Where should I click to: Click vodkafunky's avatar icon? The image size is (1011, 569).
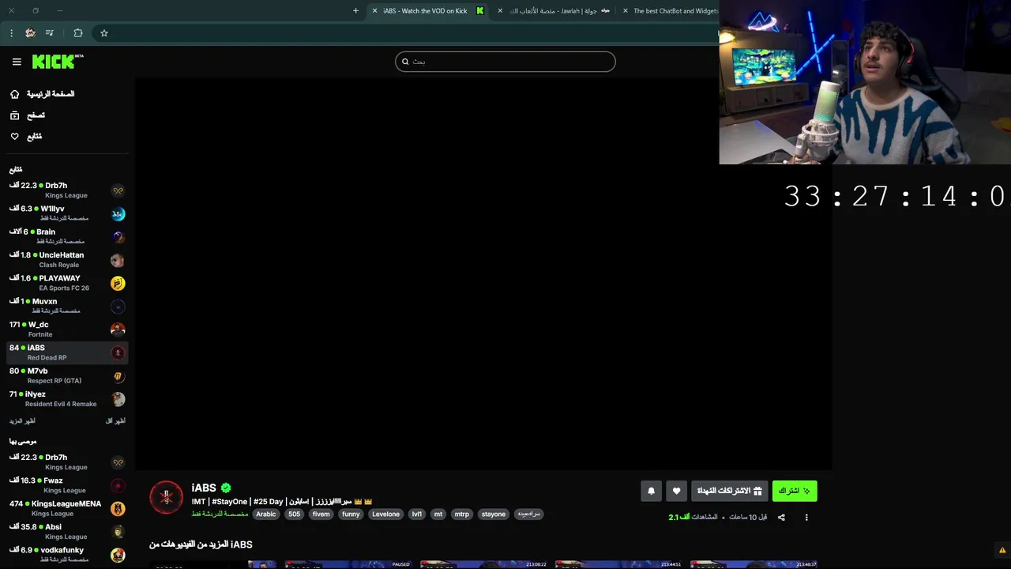118,555
